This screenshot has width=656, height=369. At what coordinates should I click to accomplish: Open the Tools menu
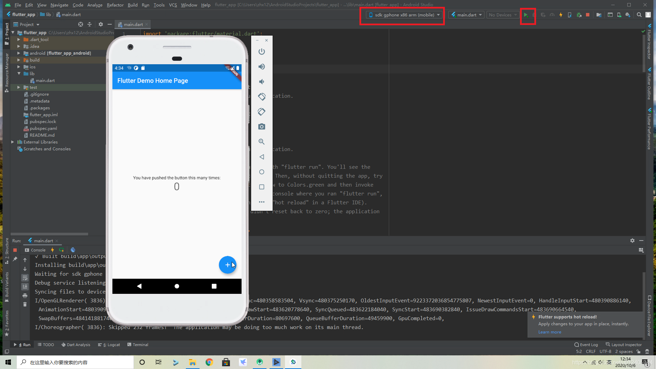pos(159,5)
